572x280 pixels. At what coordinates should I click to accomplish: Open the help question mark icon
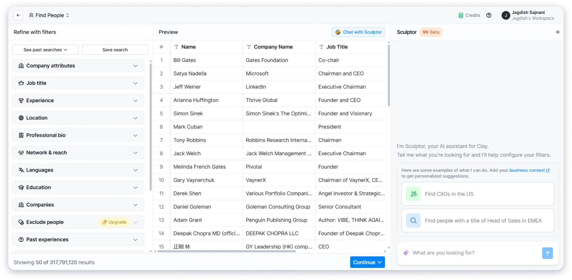[x=489, y=15]
